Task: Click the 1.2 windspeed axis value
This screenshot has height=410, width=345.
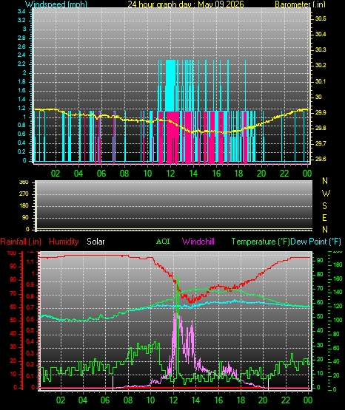Action: click(21, 109)
